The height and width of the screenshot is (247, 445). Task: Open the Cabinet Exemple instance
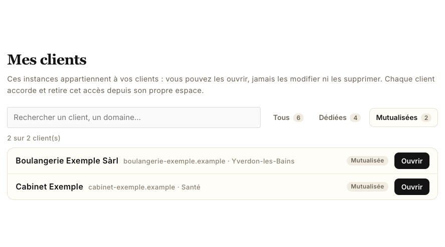412,187
